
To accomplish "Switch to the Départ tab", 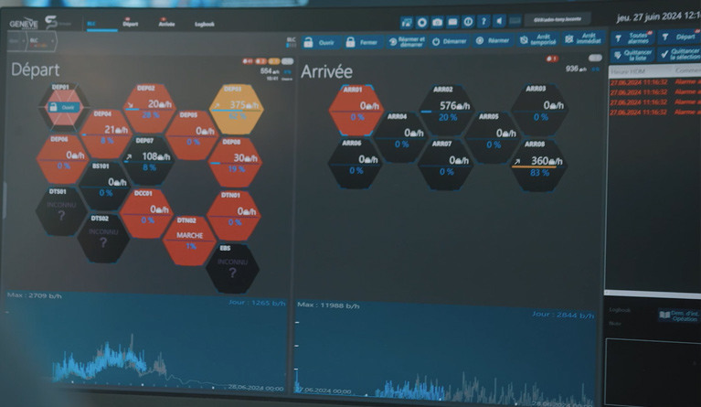I will [131, 27].
